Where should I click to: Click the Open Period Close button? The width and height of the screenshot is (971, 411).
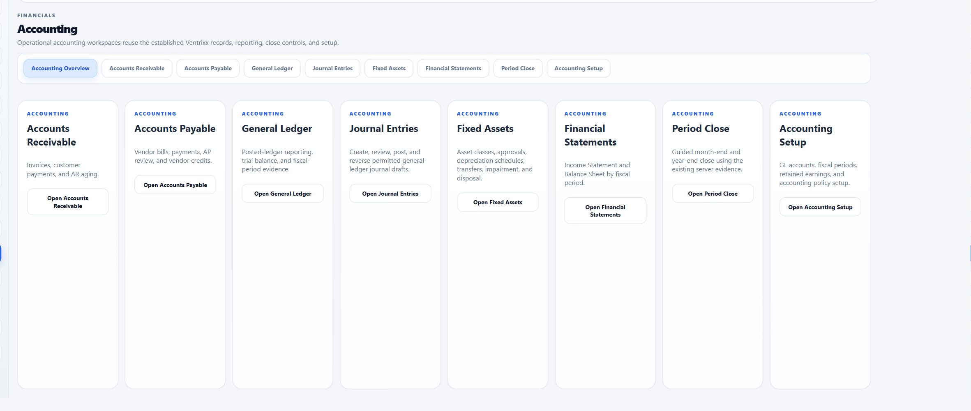(713, 194)
